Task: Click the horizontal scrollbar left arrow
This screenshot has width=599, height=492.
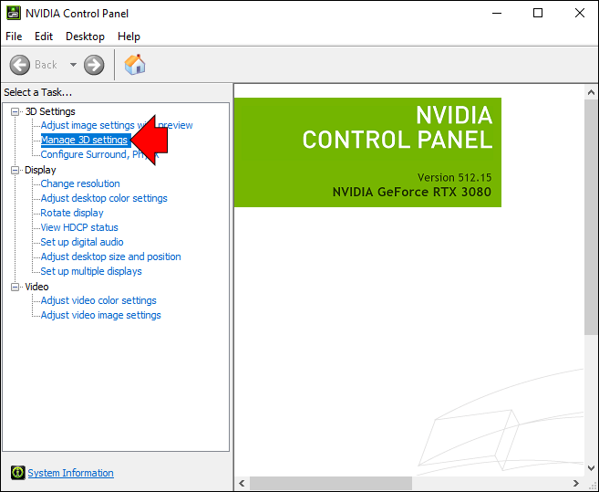Action: click(242, 483)
